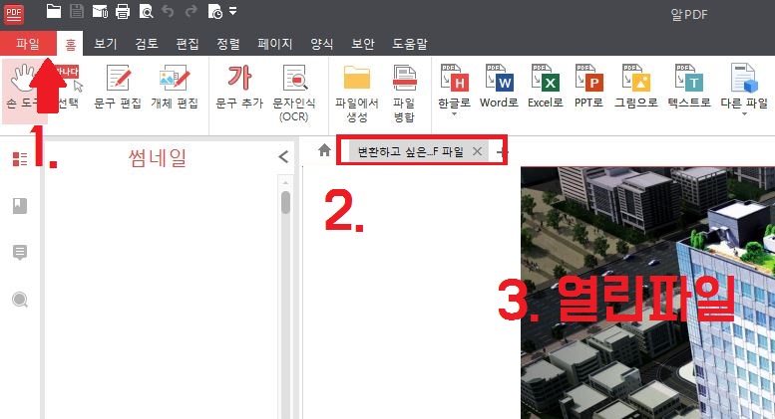
Task: Open the 보기 ribbon tab
Action: (106, 44)
